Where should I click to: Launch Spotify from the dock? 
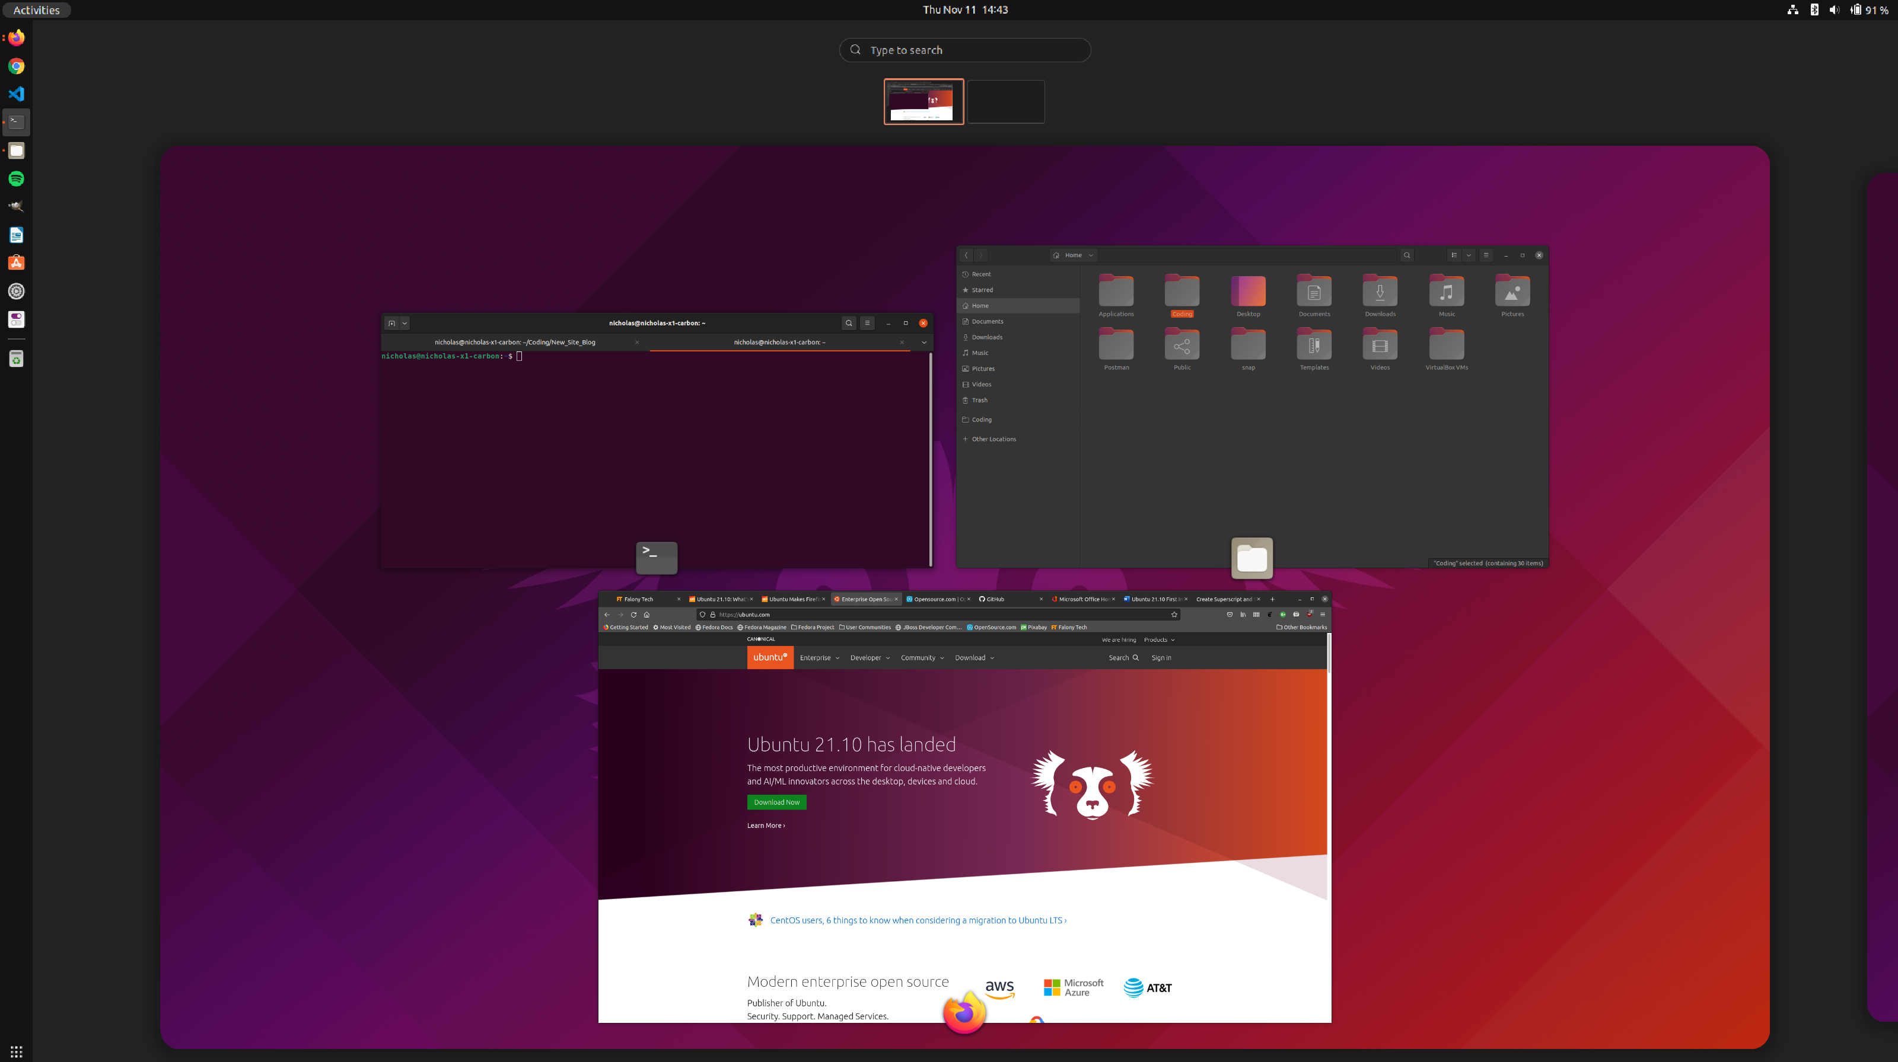tap(16, 179)
